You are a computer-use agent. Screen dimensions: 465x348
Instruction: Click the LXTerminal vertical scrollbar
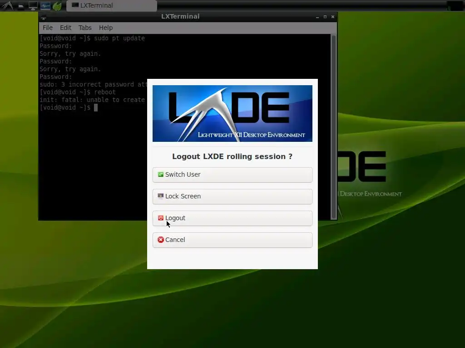pyautogui.click(x=333, y=127)
